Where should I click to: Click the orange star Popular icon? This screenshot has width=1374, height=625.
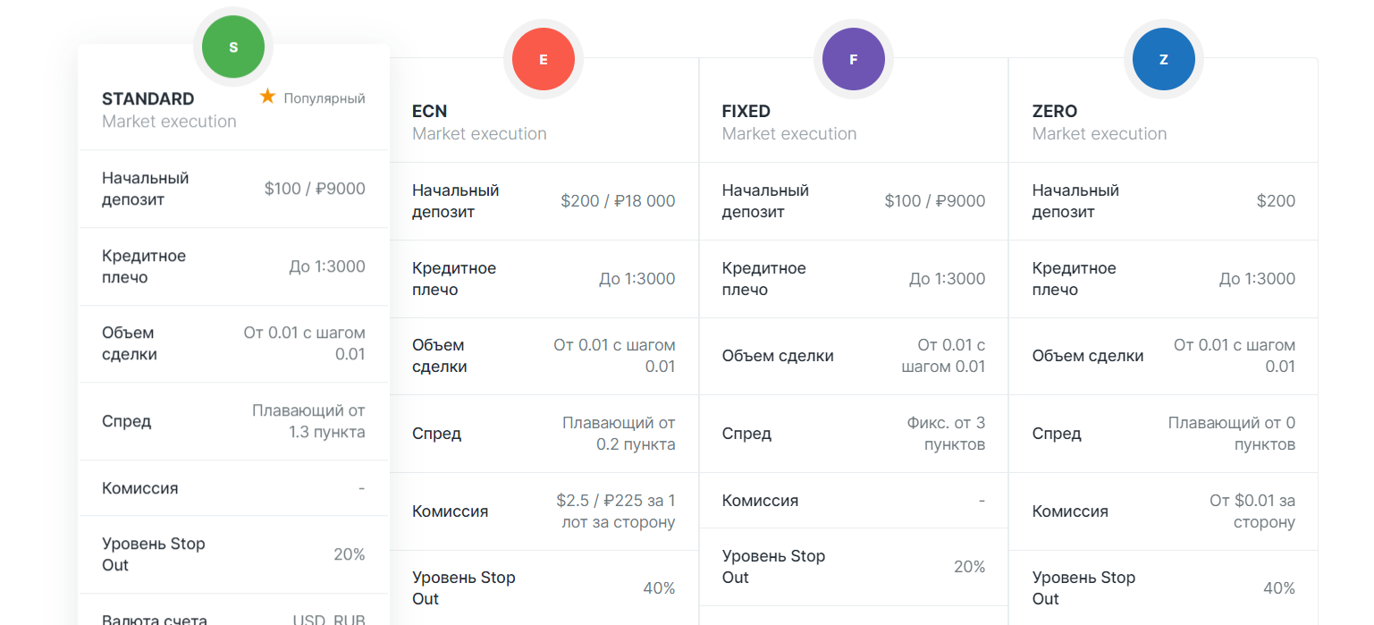pyautogui.click(x=267, y=97)
